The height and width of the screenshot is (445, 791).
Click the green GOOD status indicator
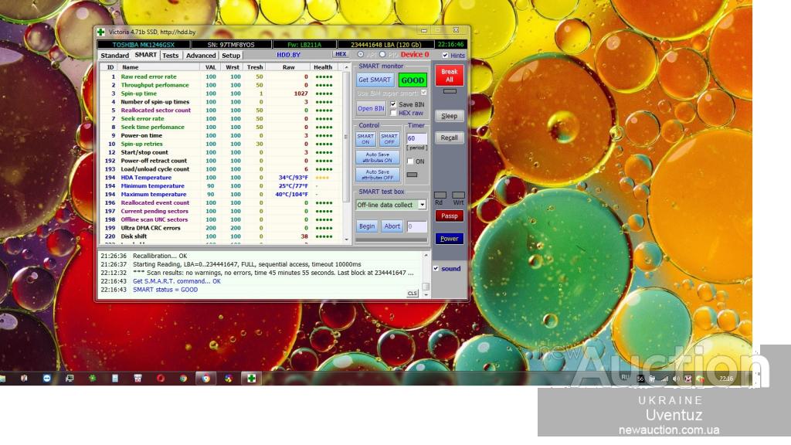412,80
